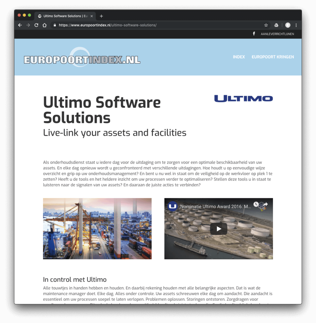
Task: Open the INDEX menu item
Action: [239, 57]
